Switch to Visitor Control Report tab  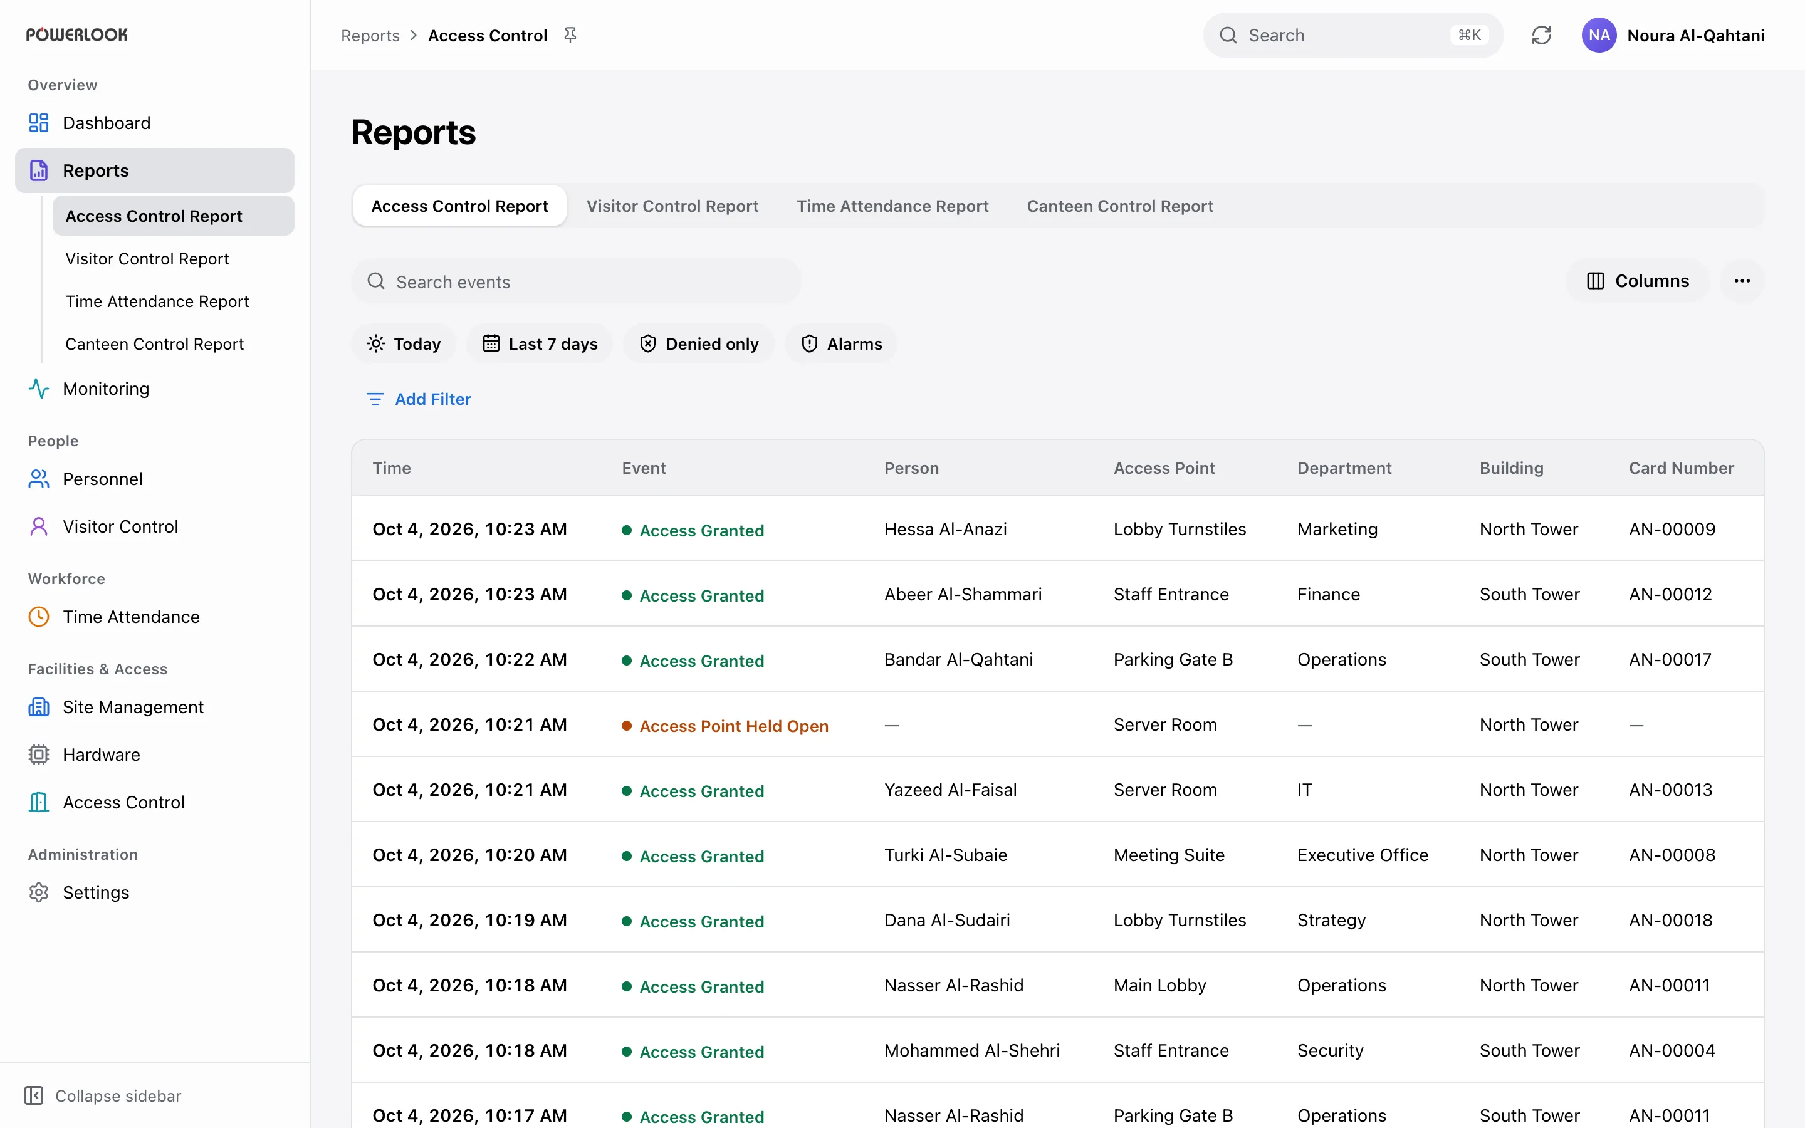click(672, 206)
